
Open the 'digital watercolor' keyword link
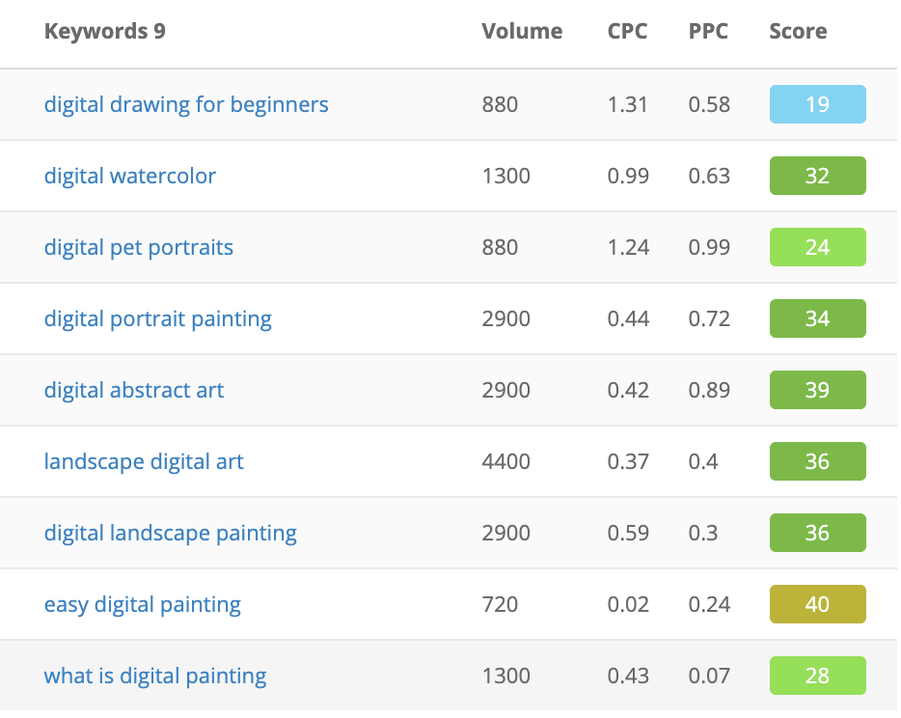tap(129, 176)
